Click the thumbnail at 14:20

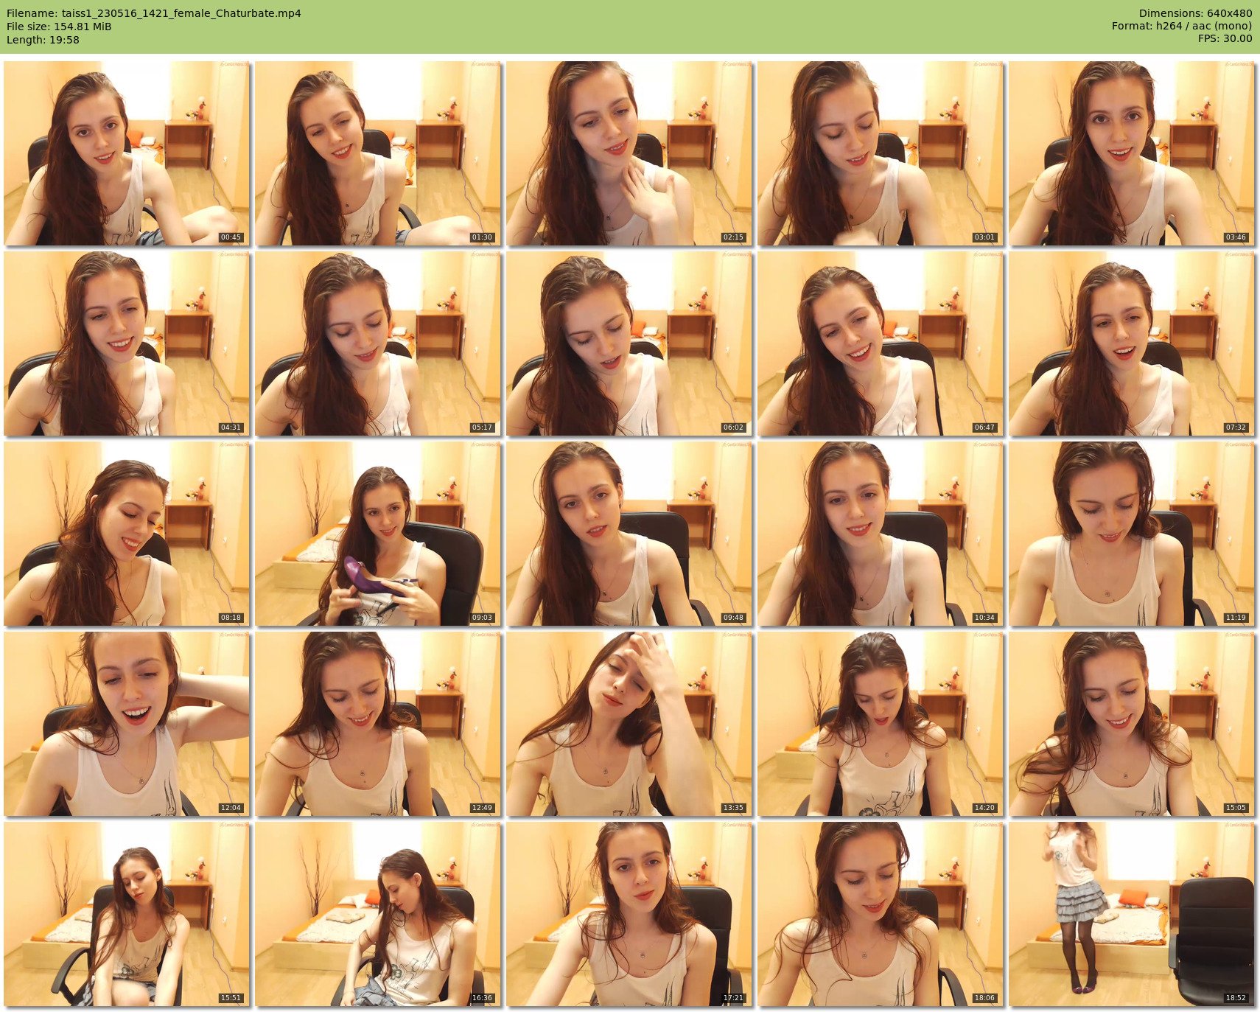pos(881,724)
